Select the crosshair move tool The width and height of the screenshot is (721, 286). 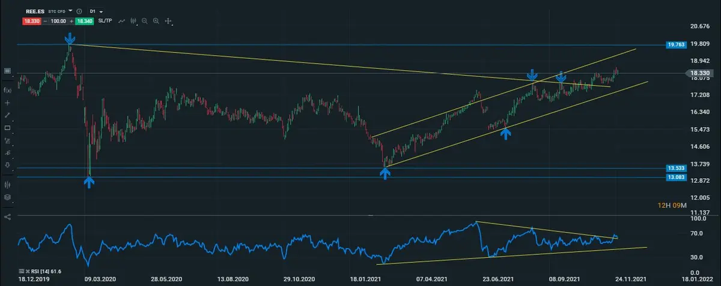click(168, 21)
